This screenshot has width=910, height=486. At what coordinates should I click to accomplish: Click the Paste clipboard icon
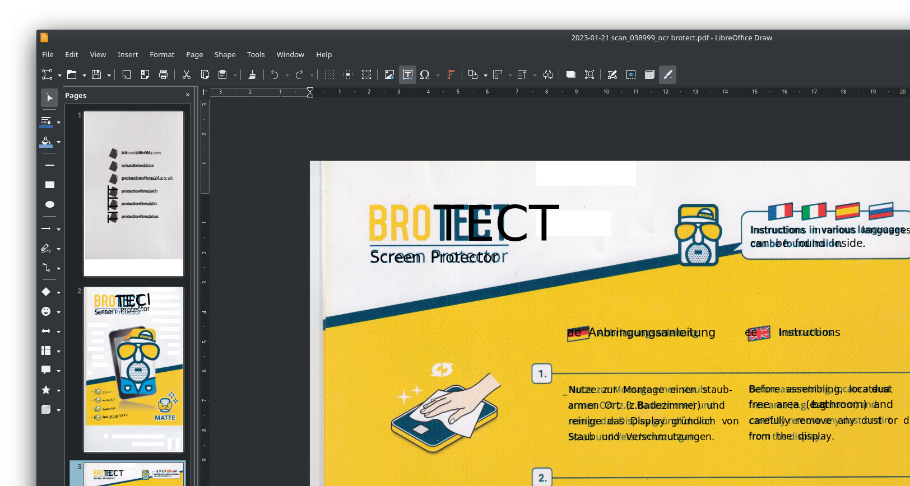coord(222,74)
